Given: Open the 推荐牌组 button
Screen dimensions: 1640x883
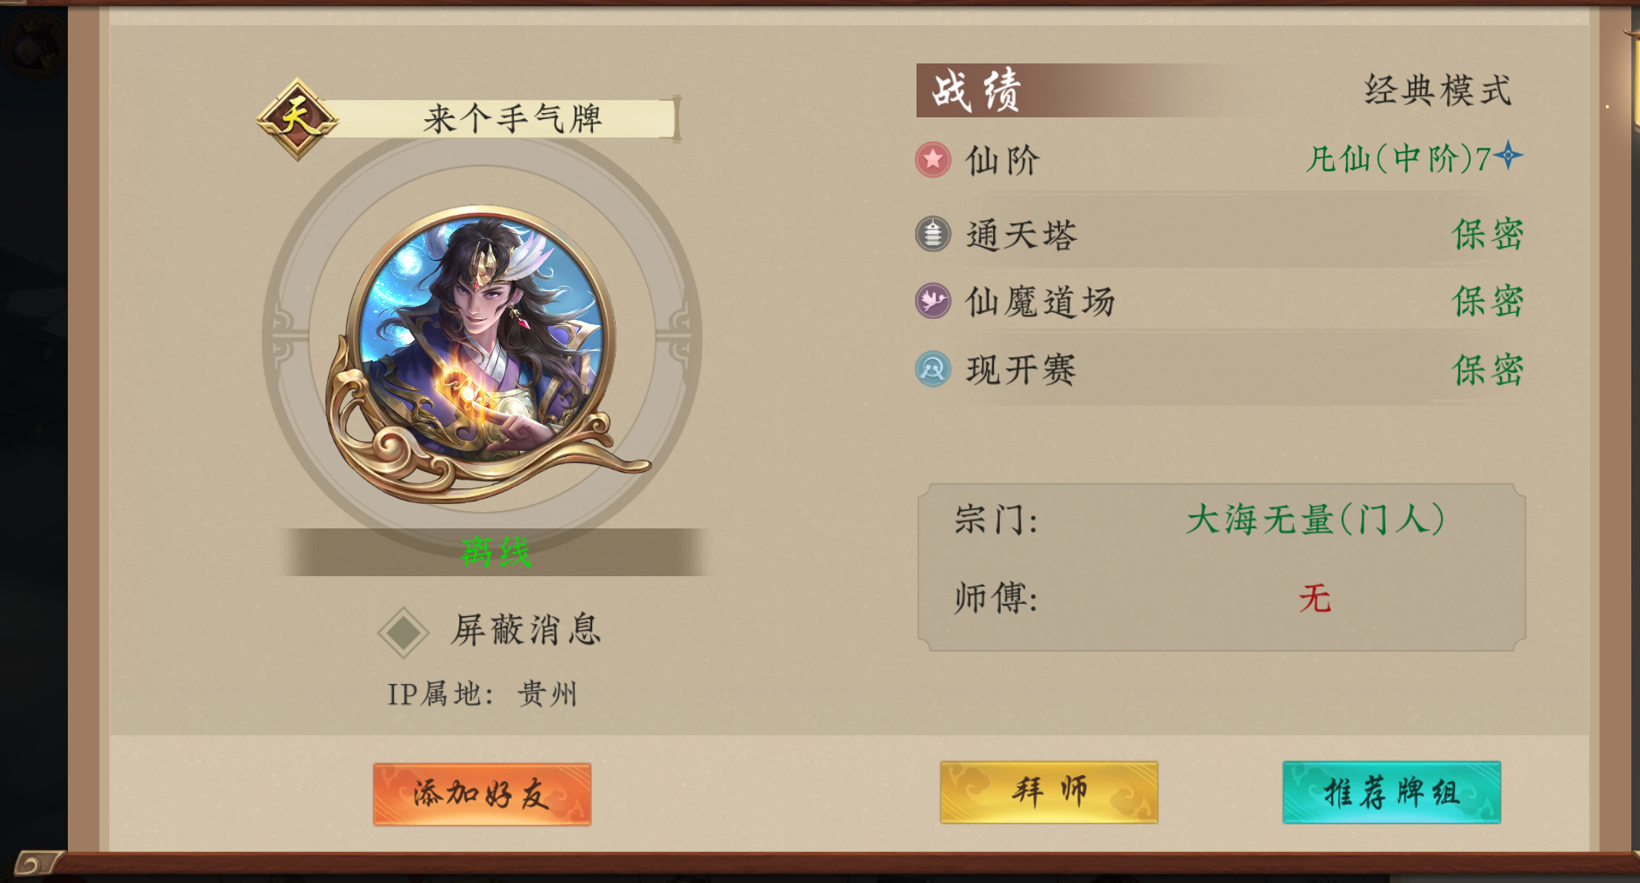Looking at the screenshot, I should [x=1391, y=792].
